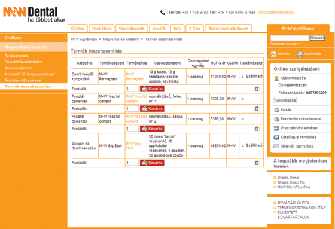This screenshot has height=229, width=335.
Task: Open the foszfát cement link in the 'fehér, nr. 1' row
Action: pyautogui.click(x=136, y=99)
